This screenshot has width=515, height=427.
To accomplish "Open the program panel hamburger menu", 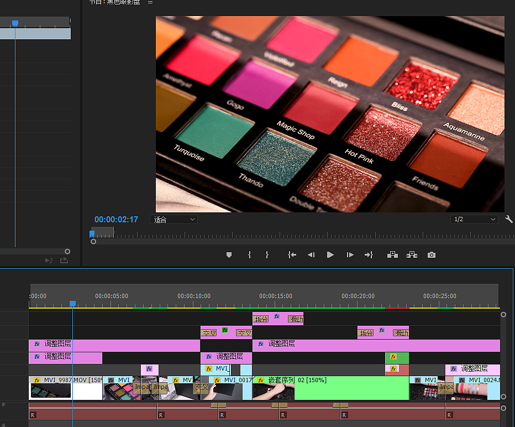I will coord(150,2).
